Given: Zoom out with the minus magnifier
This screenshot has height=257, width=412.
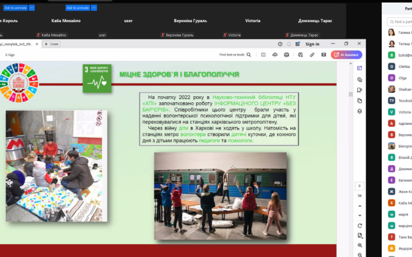Looking at the screenshot, I should [359, 254].
